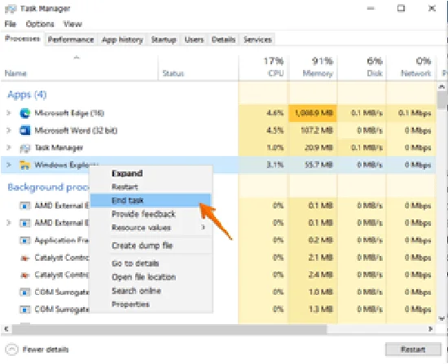Screen dimensions: 448x364
Task: Click the first AMD External process icon
Action: click(x=25, y=206)
